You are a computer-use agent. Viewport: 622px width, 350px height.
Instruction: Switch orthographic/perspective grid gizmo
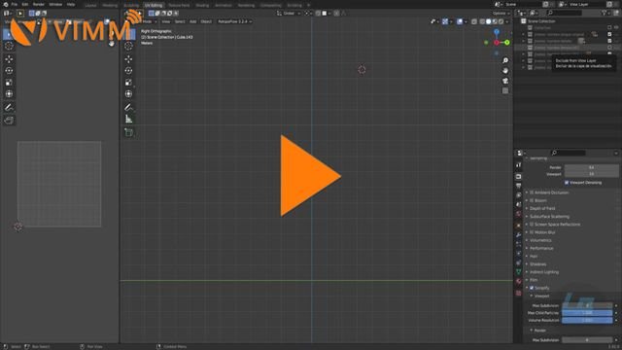click(505, 90)
